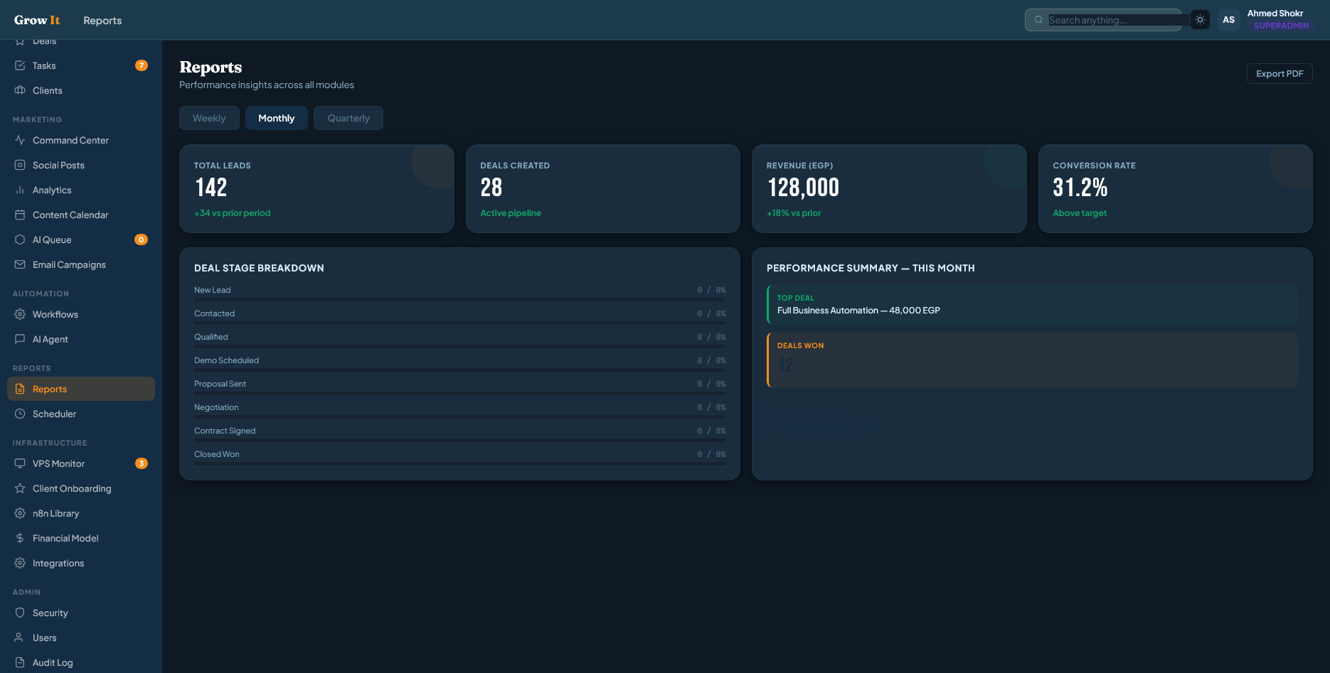
Task: Click the Export PDF button
Action: pos(1279,74)
